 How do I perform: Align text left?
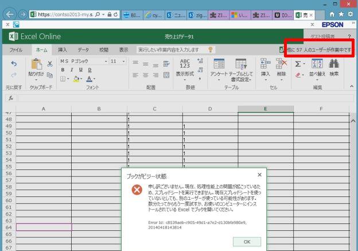135,75
